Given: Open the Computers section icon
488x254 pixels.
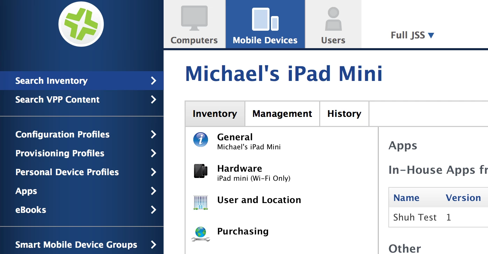Looking at the screenshot, I should (x=194, y=18).
